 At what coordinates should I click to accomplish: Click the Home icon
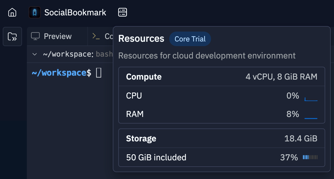12,12
